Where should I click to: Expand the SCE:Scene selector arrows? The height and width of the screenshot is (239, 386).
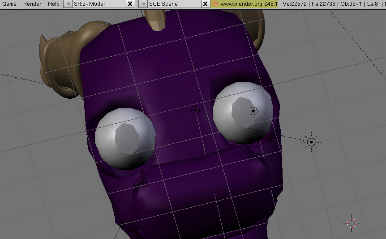coord(144,4)
